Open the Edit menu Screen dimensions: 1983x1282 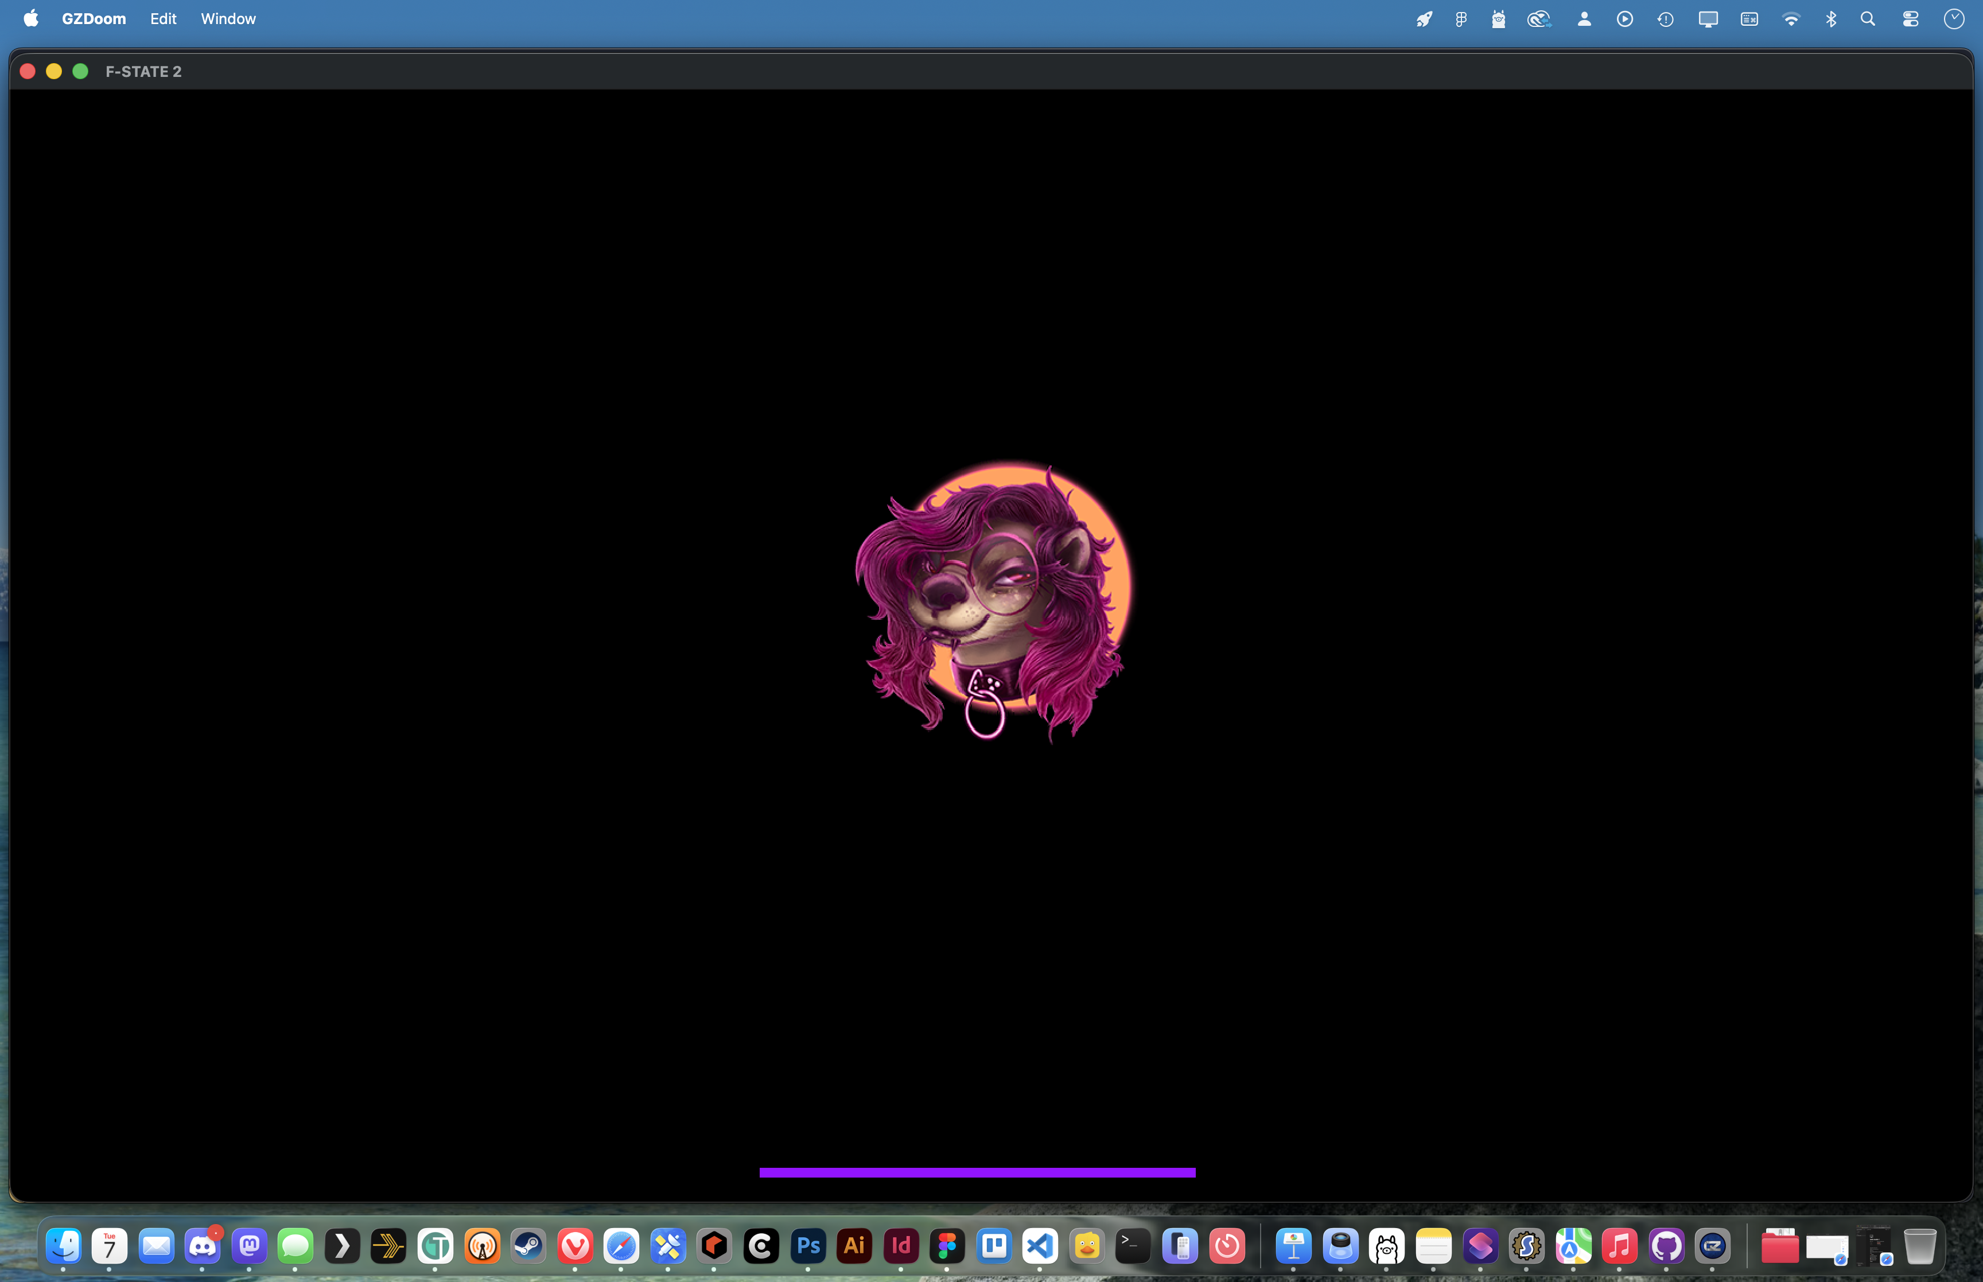(x=163, y=18)
